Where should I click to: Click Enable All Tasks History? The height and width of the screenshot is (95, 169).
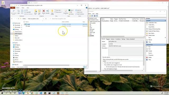pos(154,31)
